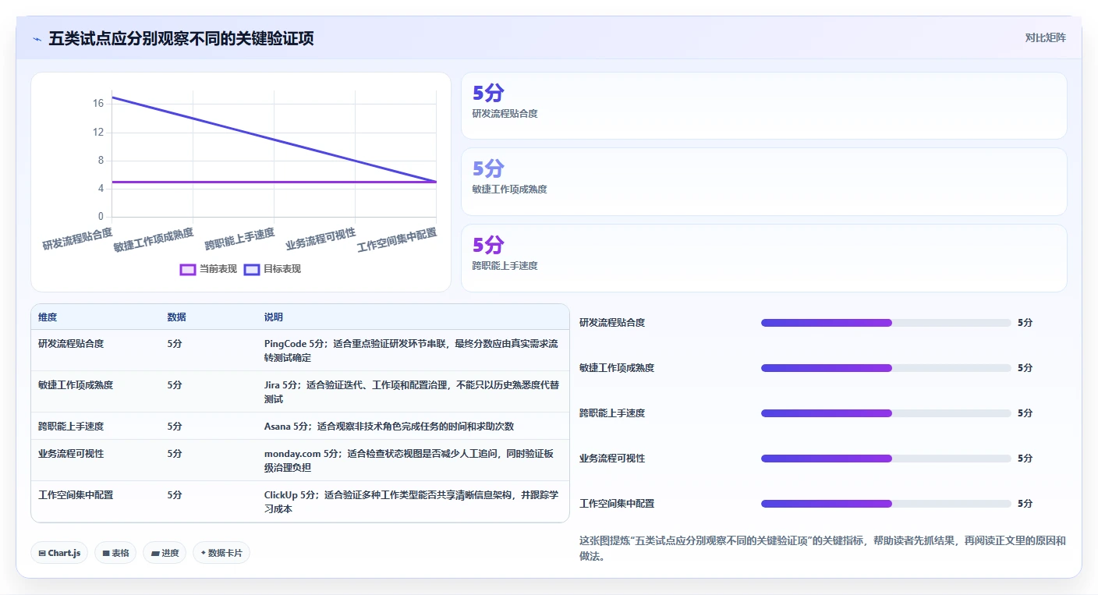Viewport: 1098px width, 595px height.
Task: Click the y-axis value 8 on chart
Action: (101, 161)
